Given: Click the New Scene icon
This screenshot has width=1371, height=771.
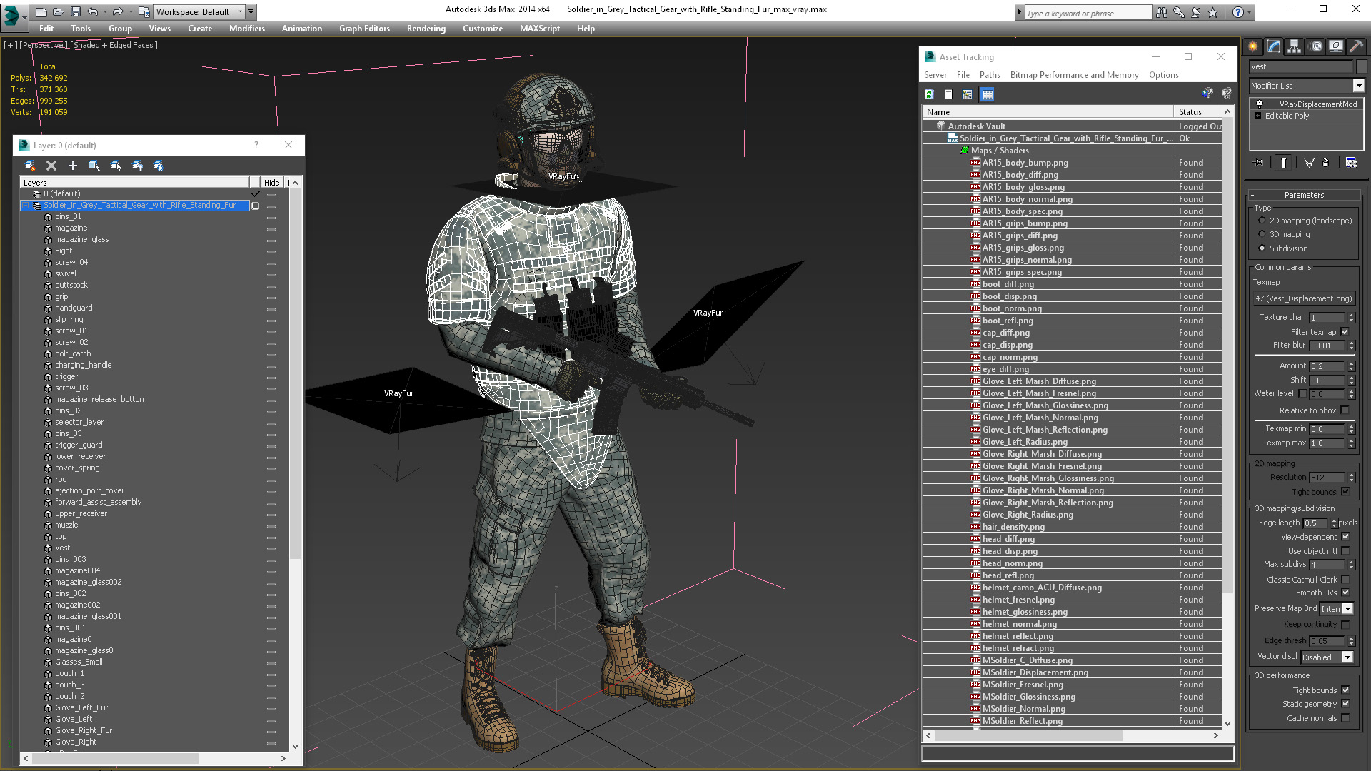Looking at the screenshot, I should 41,11.
